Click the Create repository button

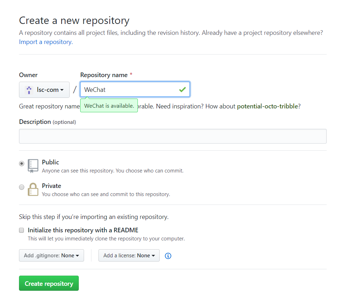(x=49, y=283)
